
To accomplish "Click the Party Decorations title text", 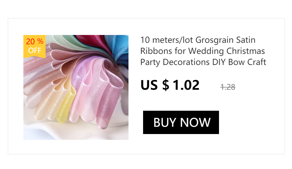I will (x=175, y=62).
